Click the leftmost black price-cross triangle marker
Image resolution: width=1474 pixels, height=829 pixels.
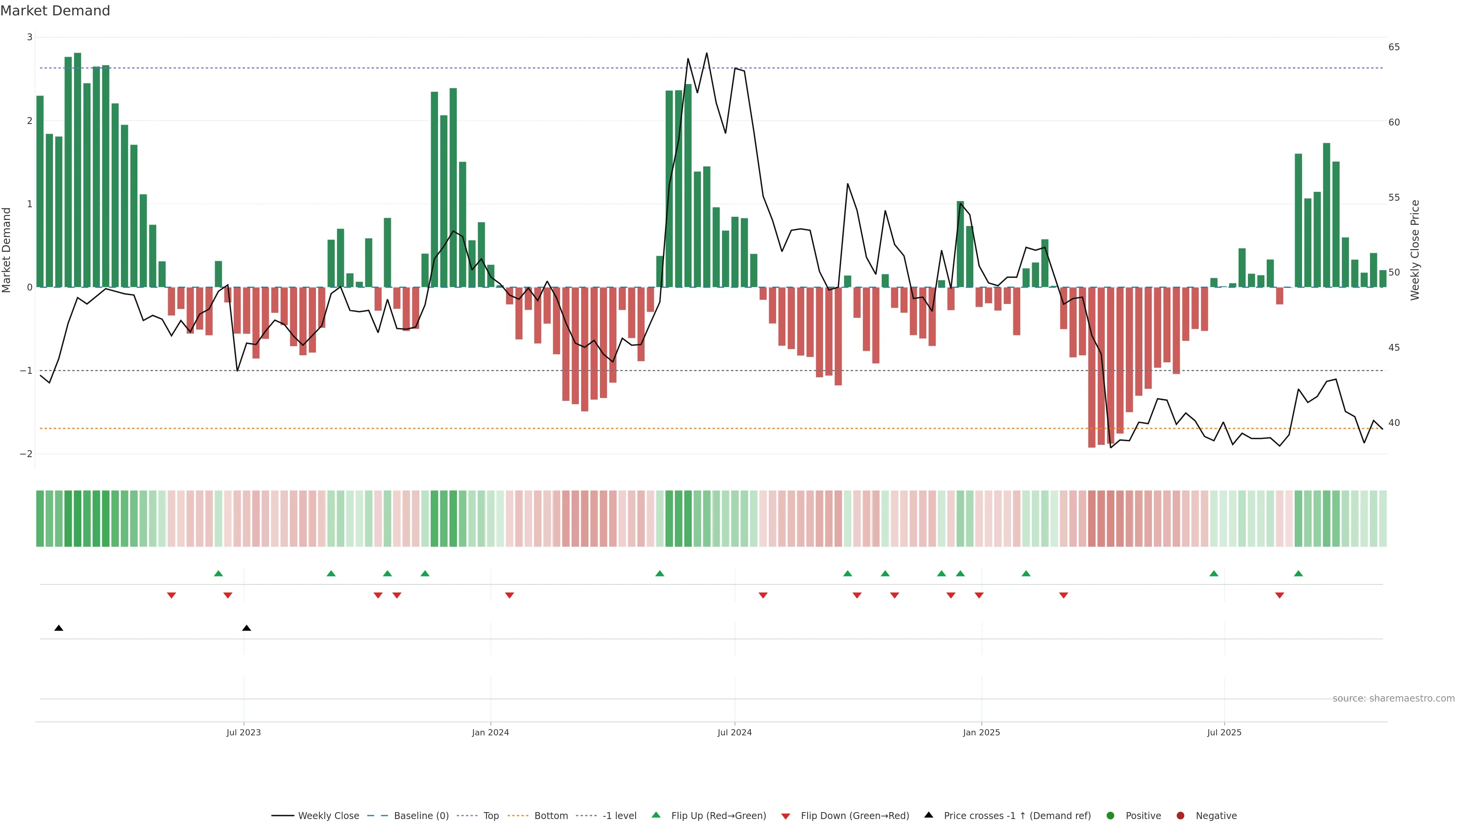tap(58, 628)
